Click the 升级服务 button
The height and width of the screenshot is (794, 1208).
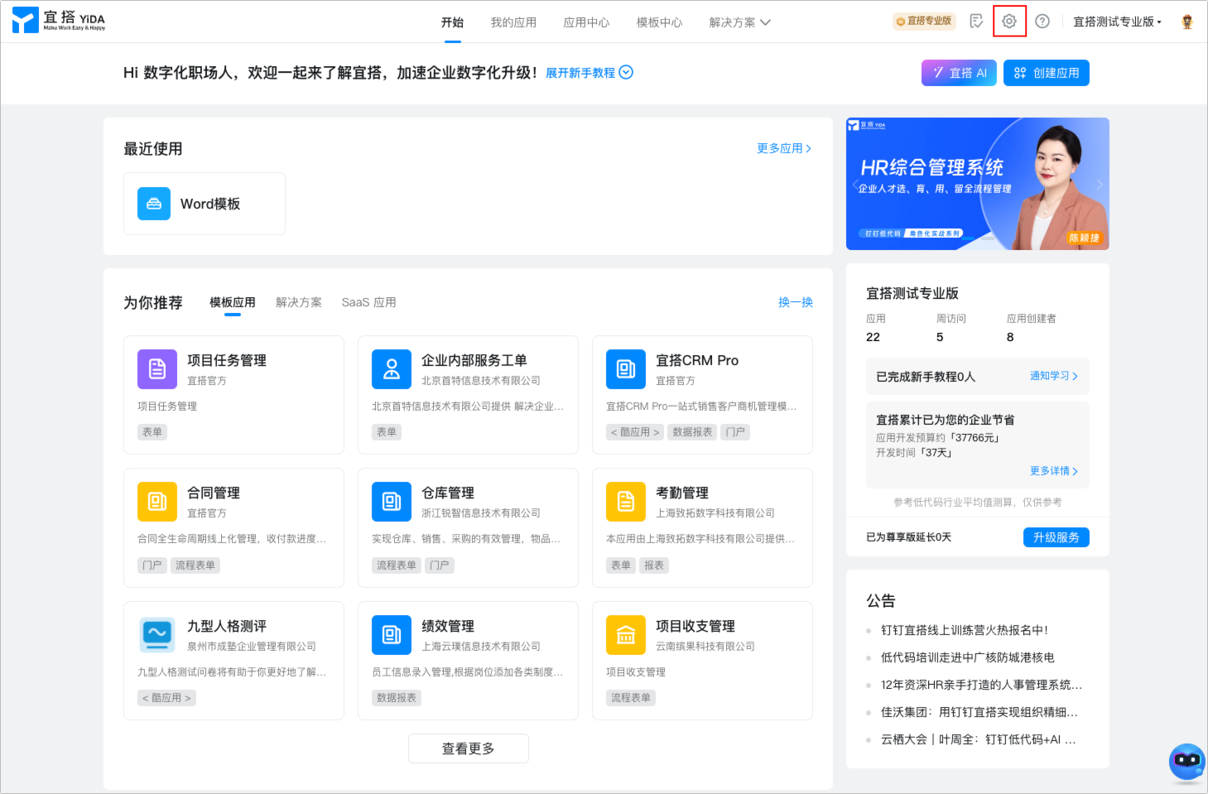pyautogui.click(x=1056, y=537)
